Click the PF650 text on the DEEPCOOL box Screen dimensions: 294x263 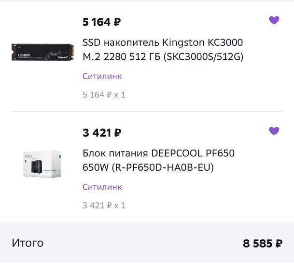(x=28, y=156)
